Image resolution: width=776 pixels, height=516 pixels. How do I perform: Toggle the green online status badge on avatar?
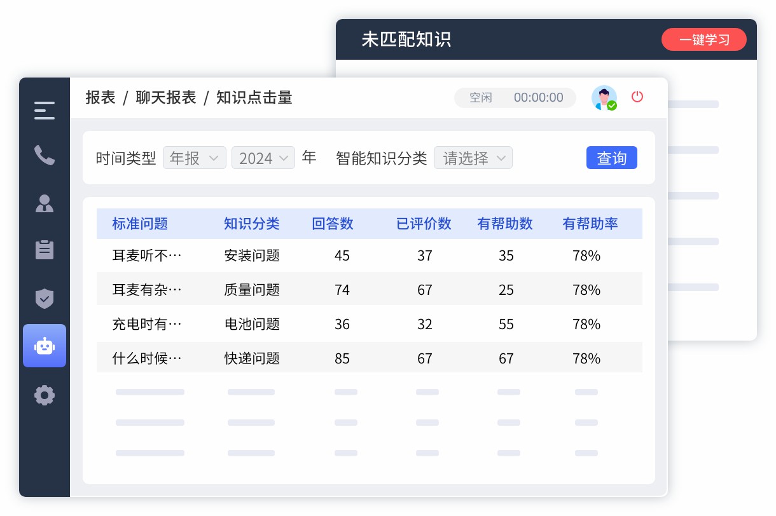tap(611, 105)
